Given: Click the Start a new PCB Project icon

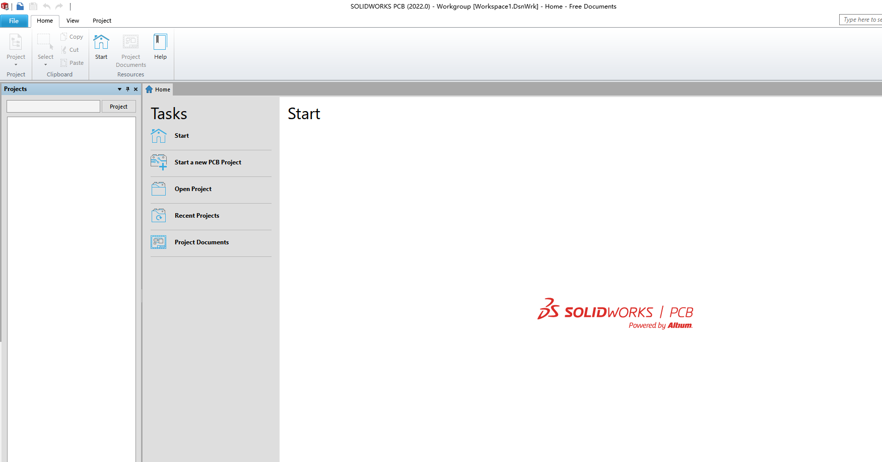Looking at the screenshot, I should [x=159, y=162].
